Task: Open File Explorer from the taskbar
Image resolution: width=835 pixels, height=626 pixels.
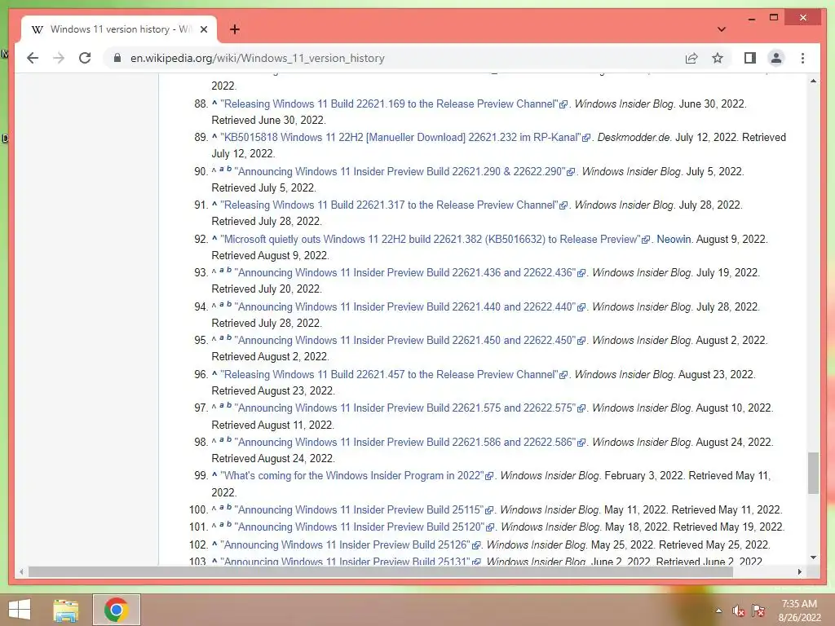Action: point(66,610)
